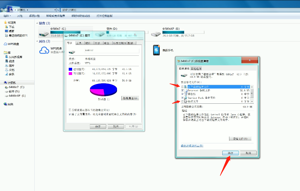Click the 磁盘清理 button in properties dialog

point(130,98)
